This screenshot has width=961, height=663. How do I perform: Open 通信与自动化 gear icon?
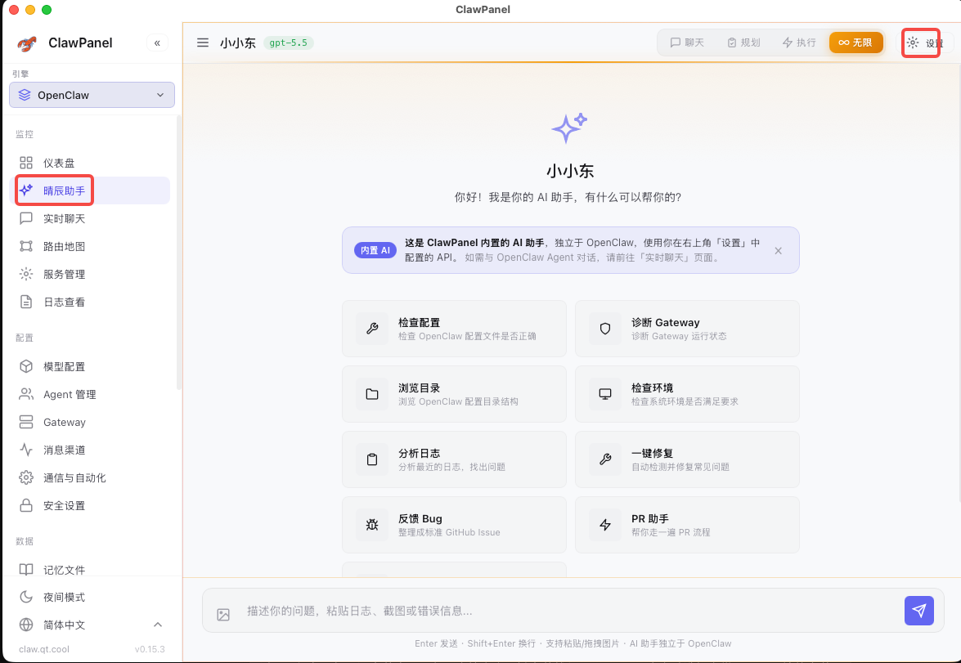25,477
